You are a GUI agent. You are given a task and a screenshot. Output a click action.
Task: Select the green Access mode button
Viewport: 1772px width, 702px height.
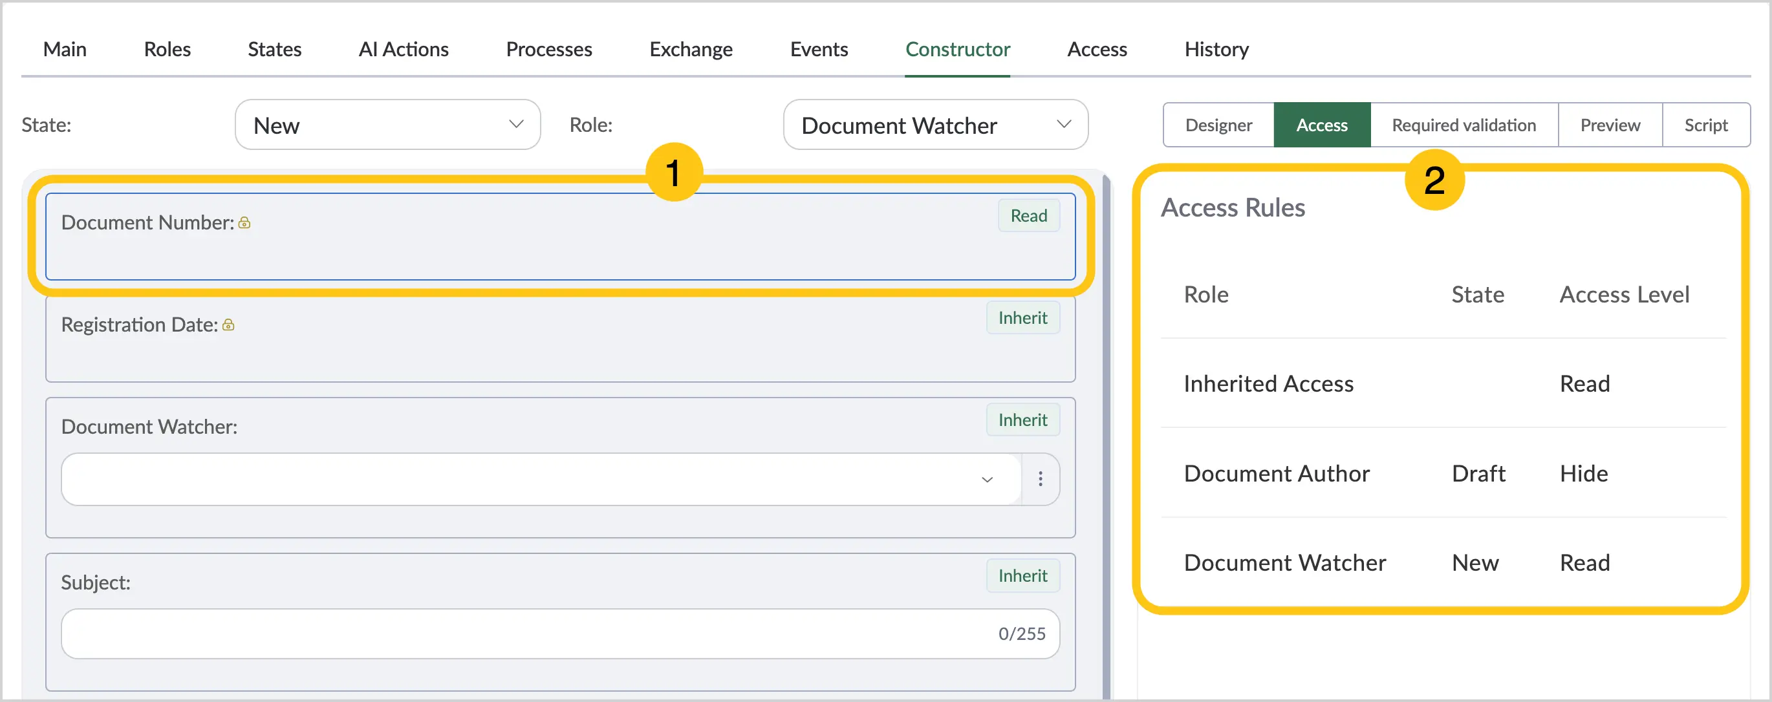1321,125
